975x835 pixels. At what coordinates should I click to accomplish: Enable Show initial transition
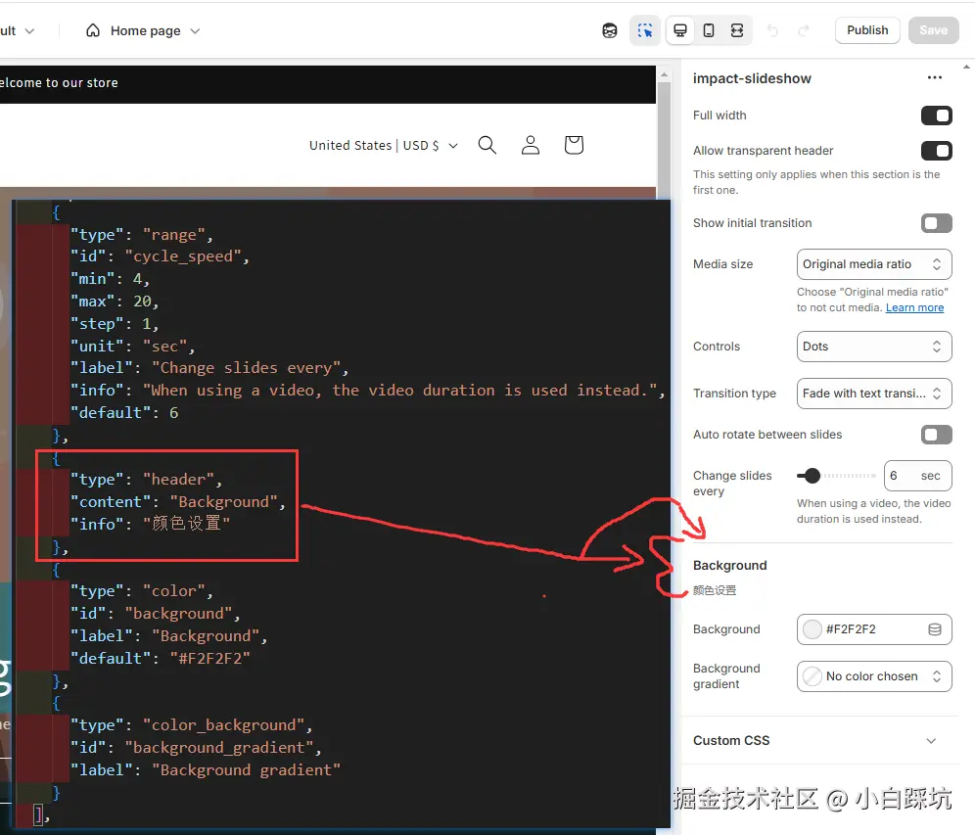click(937, 223)
